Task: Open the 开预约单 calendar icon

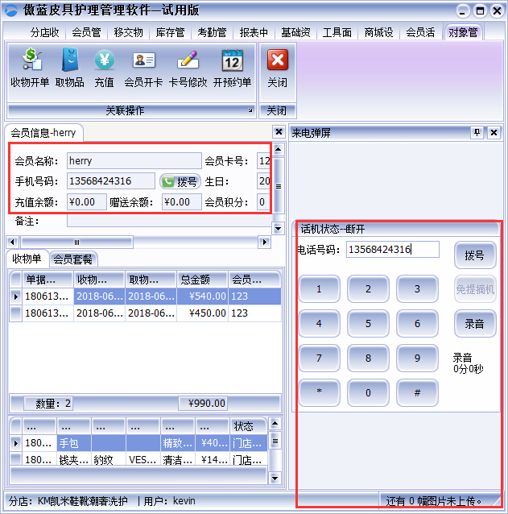Action: pos(232,67)
